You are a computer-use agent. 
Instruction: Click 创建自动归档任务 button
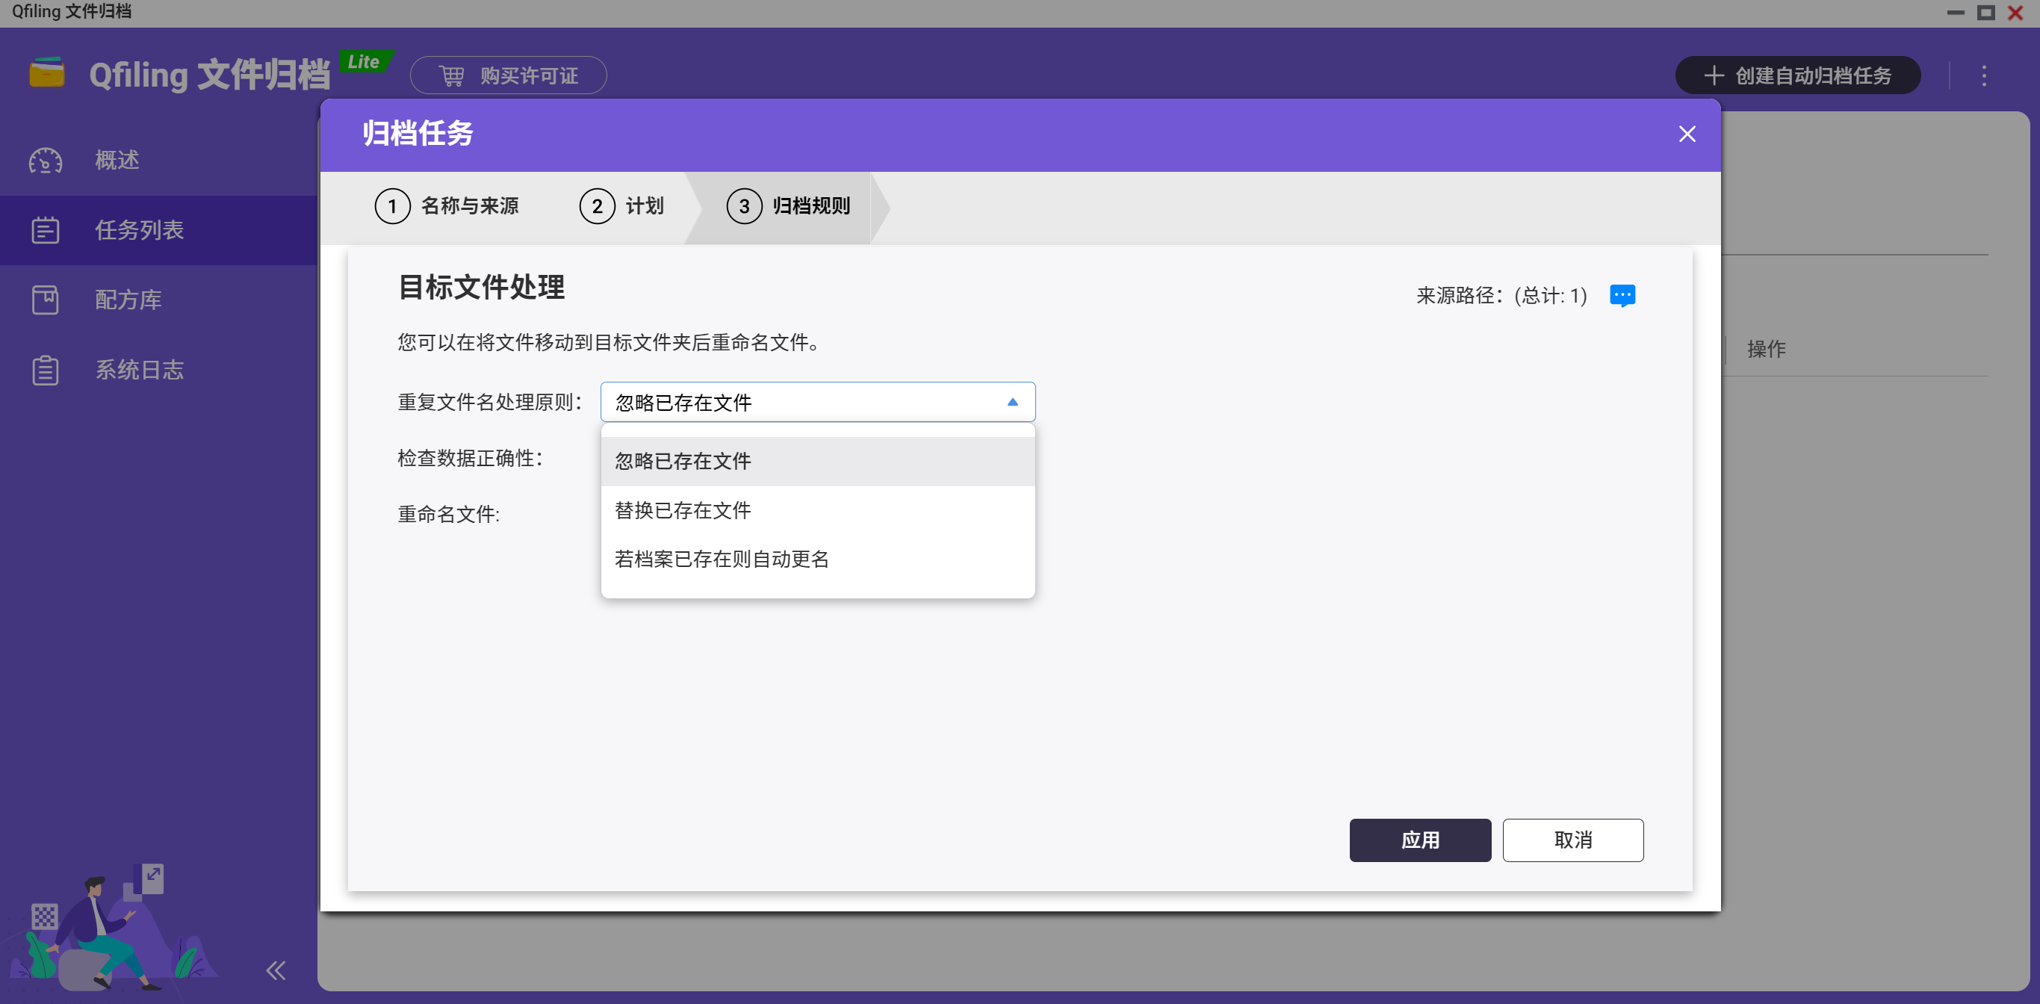point(1797,76)
